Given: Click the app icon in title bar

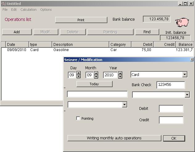Looking at the screenshot, I should (4, 4).
